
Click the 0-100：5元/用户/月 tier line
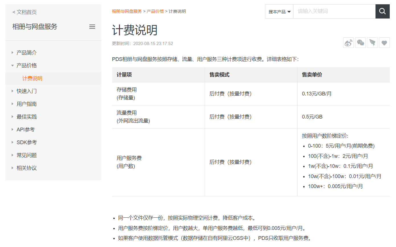[x=341, y=146]
